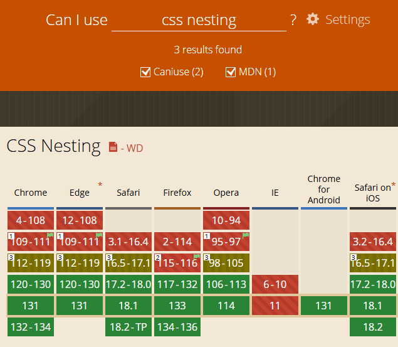
Task: Click IE version 11 cell
Action: click(275, 306)
